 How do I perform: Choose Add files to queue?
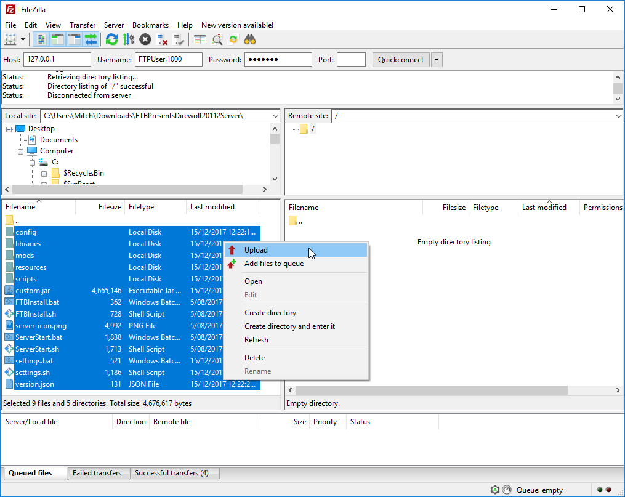(x=296, y=264)
